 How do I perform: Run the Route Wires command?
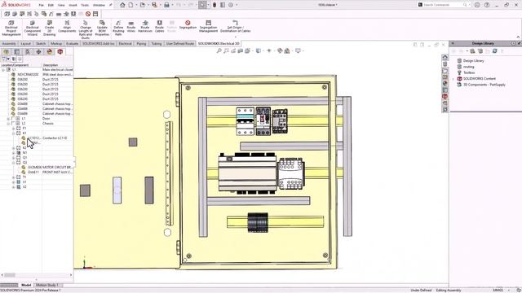point(131,27)
